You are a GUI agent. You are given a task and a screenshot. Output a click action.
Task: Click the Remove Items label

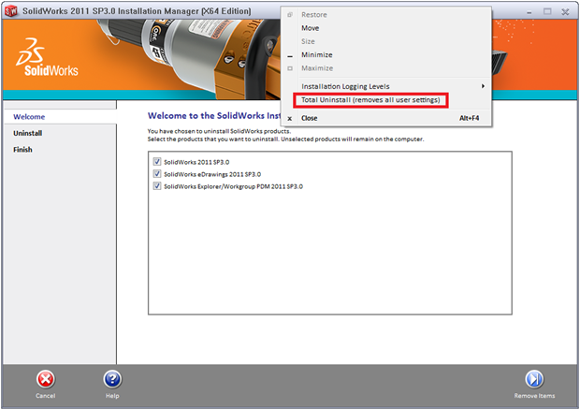(x=534, y=396)
